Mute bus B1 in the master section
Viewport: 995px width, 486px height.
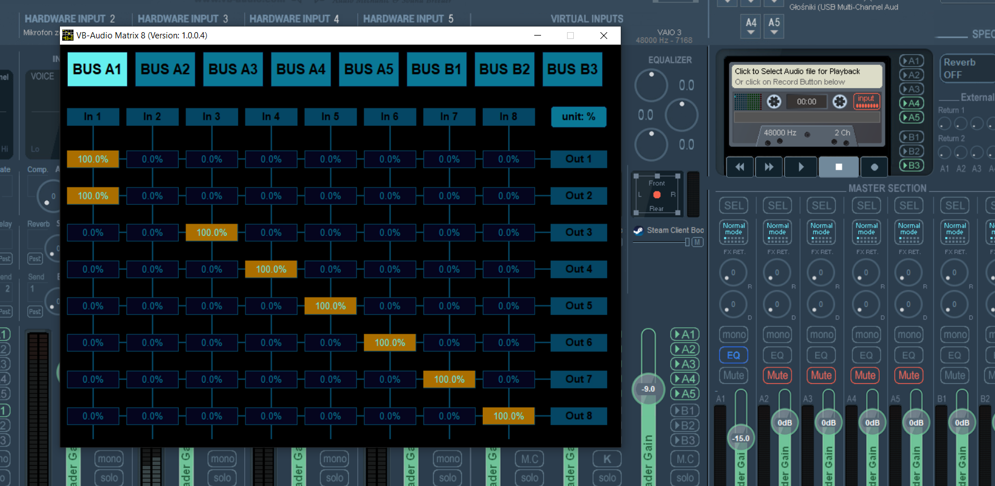point(955,375)
